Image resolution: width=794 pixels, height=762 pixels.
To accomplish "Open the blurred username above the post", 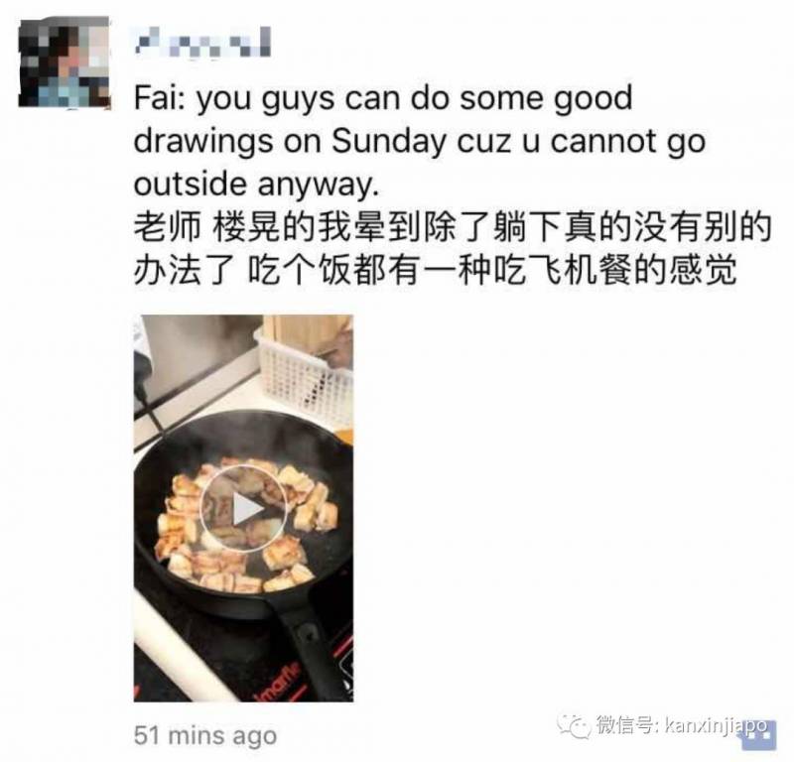I will pos(202,42).
